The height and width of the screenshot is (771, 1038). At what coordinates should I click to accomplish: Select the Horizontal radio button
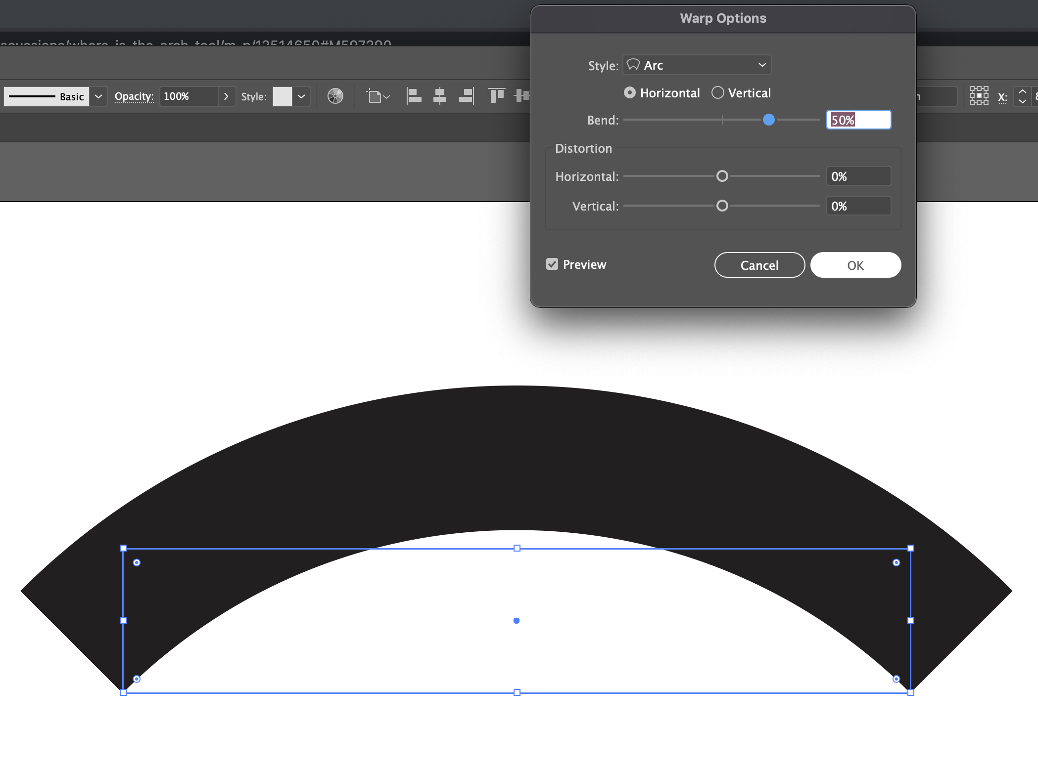629,93
